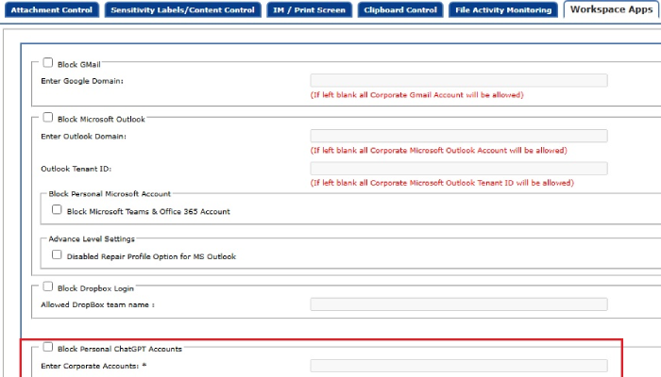Open the Sensitivity Labels/Content Control tab
This screenshot has width=661, height=377.
click(181, 9)
